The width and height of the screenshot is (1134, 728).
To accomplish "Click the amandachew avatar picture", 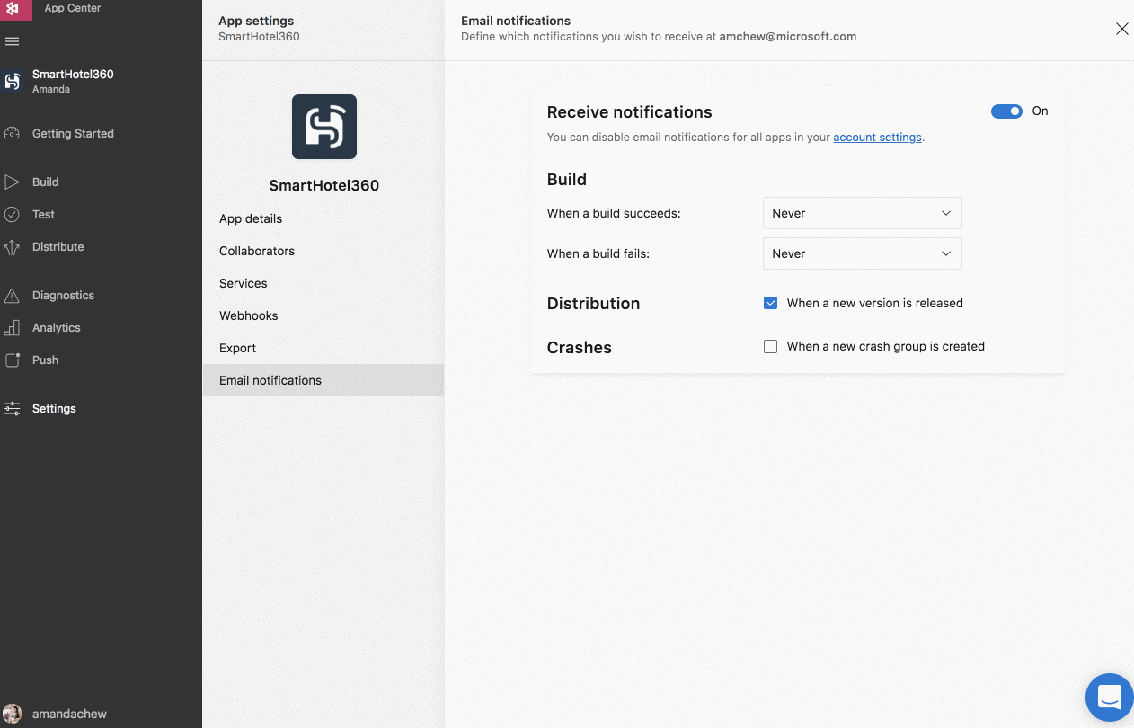I will coord(12,714).
